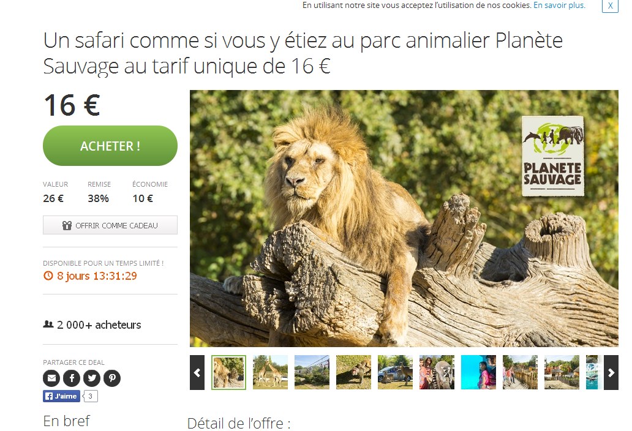Select the monkey on grass thumbnail
This screenshot has width=632, height=431.
pyautogui.click(x=353, y=372)
